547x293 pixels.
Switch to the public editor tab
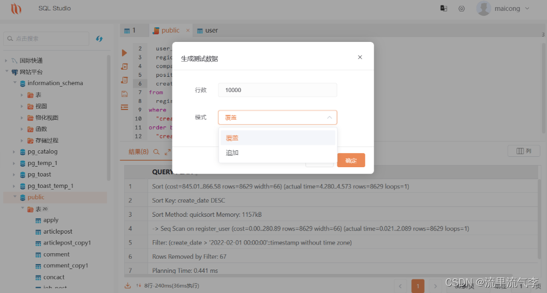click(170, 30)
